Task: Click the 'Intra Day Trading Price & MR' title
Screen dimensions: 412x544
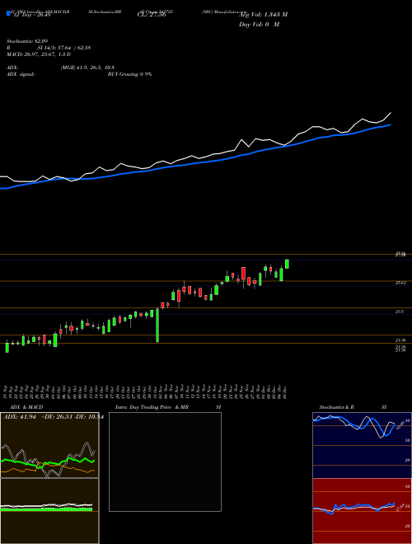Action: pyautogui.click(x=152, y=407)
